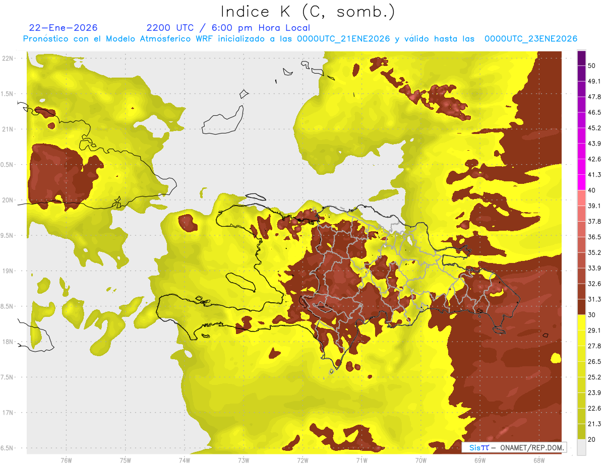
Task: Click the colorbar value '35.2'
Action: tap(594, 252)
